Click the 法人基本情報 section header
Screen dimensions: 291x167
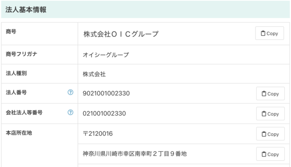(26, 10)
